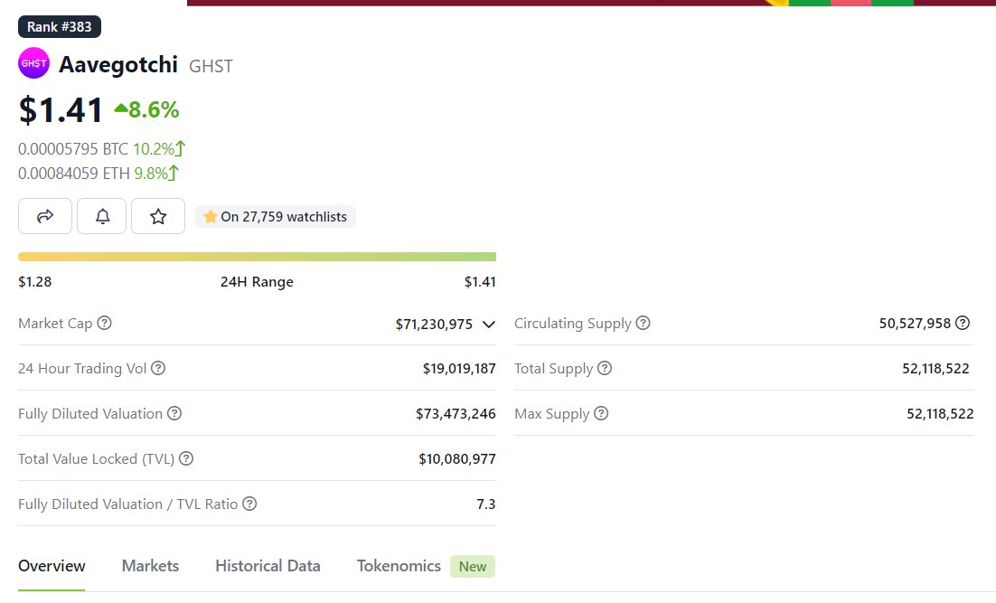Screen dimensions: 996x603
Task: Expand the Market Cap chevron dropdown
Action: pyautogui.click(x=488, y=324)
